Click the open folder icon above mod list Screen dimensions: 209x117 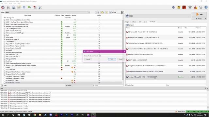pyautogui.click(x=102, y=12)
